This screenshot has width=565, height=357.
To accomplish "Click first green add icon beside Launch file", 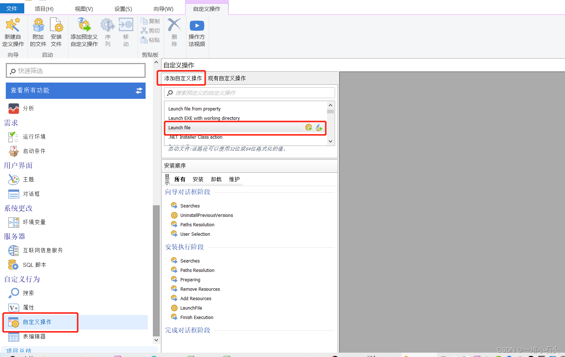I will click(309, 127).
